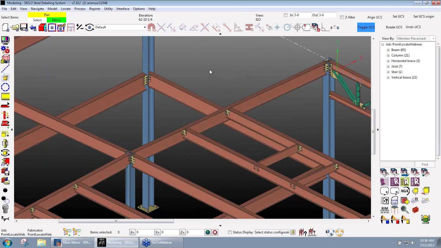Click the circle locate icon
Image resolution: width=441 pixels, height=248 pixels.
point(288,28)
